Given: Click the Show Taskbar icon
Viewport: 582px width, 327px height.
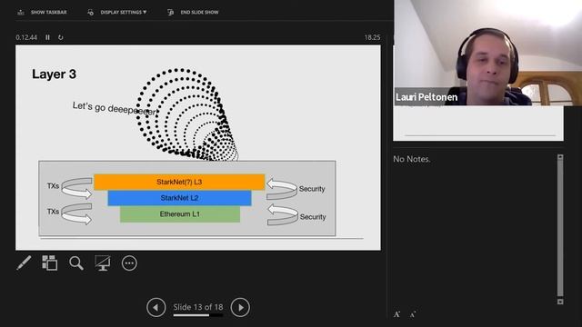Looking at the screenshot, I should (x=21, y=12).
